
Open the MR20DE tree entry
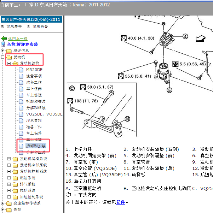point(34,70)
